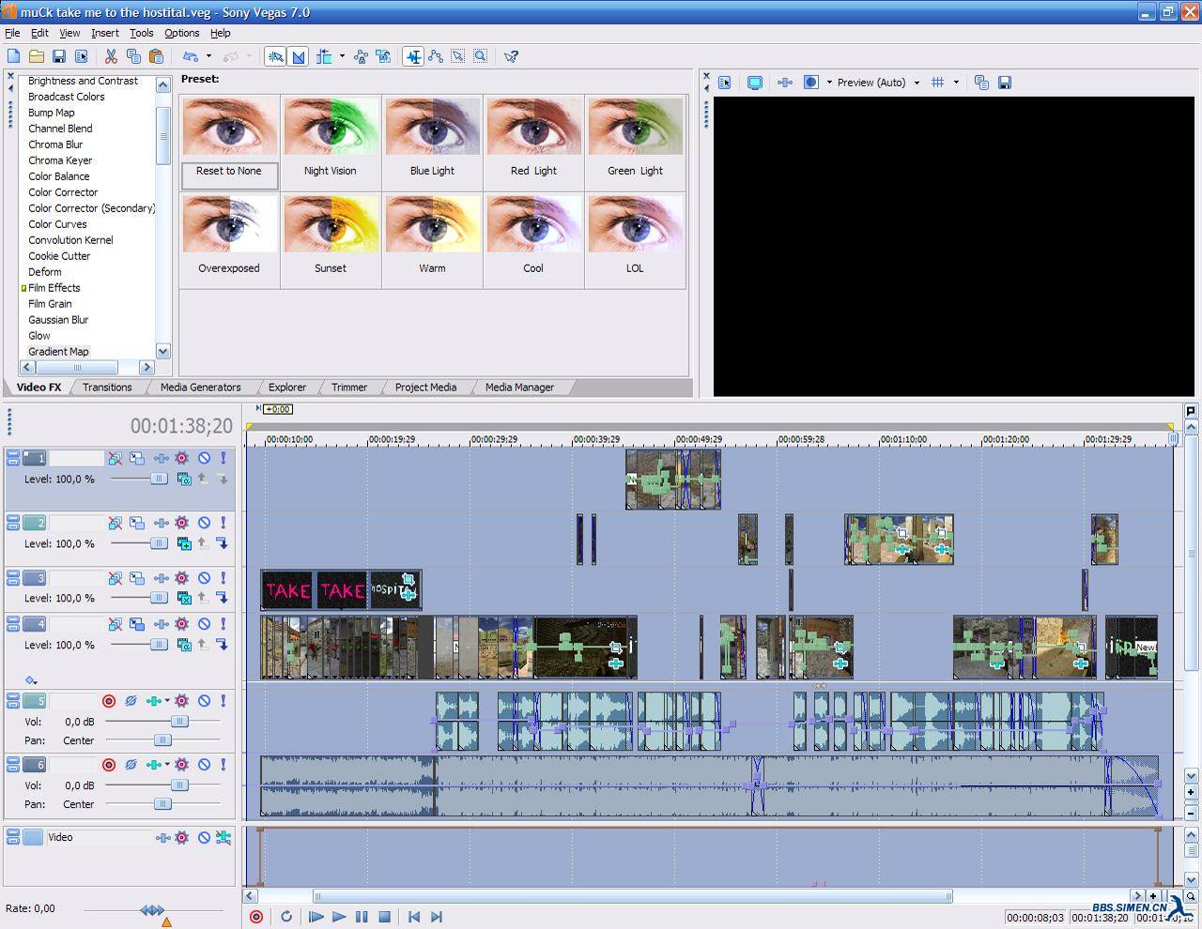Solo video track 1
This screenshot has height=929, width=1202.
(x=223, y=458)
